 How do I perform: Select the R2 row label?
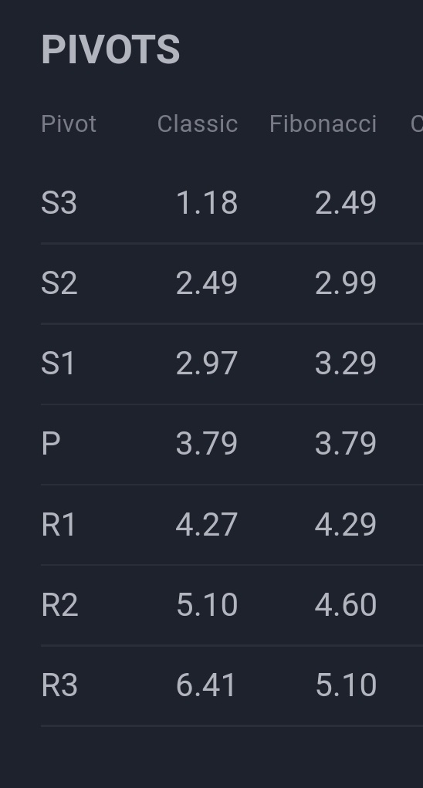point(59,604)
